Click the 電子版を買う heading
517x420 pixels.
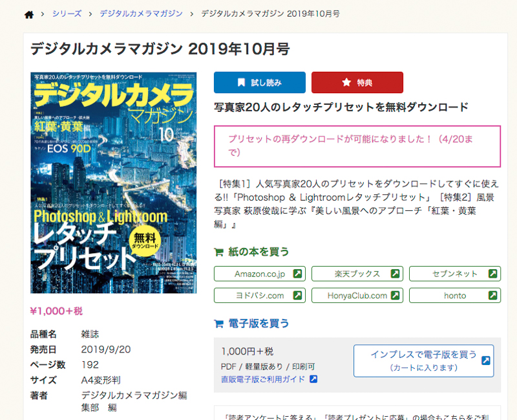coord(258,324)
